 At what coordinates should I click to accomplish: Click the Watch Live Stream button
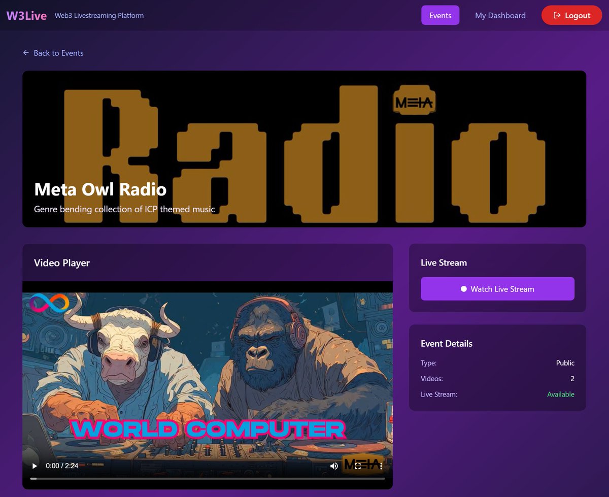497,289
